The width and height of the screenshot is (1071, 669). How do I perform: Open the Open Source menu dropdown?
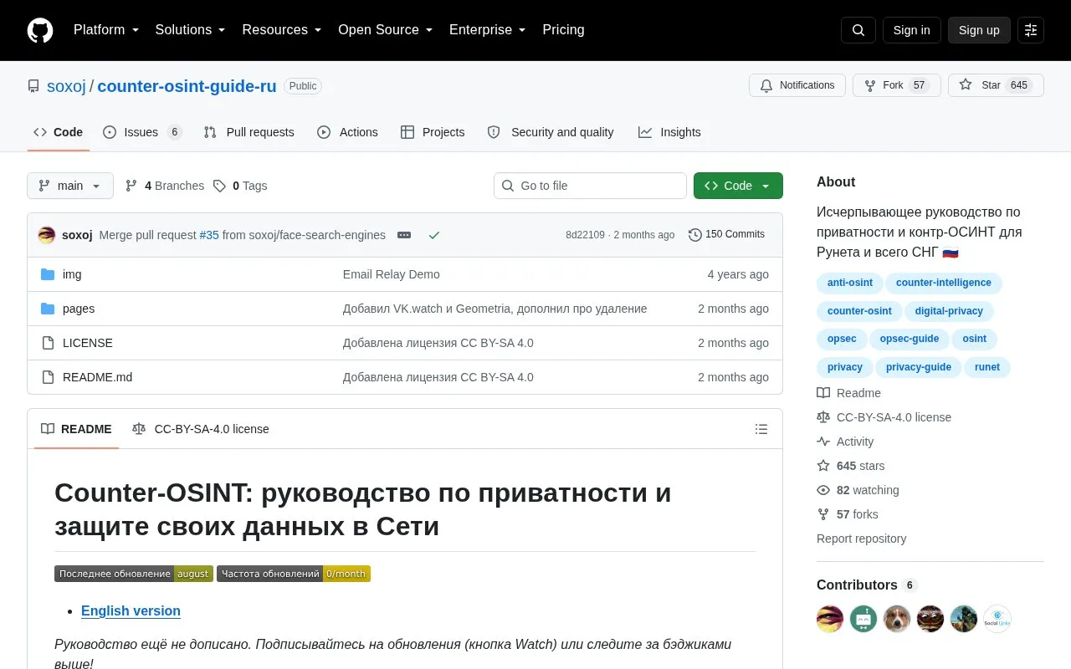[x=386, y=30]
